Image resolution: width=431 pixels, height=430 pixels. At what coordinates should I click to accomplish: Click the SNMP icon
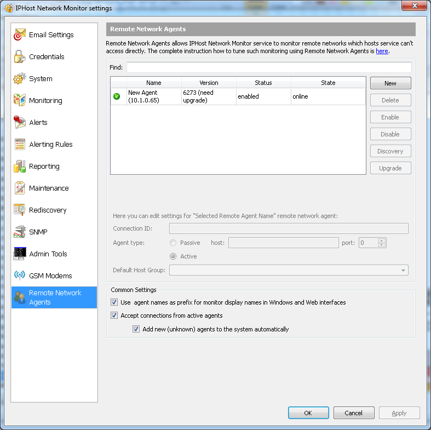20,232
